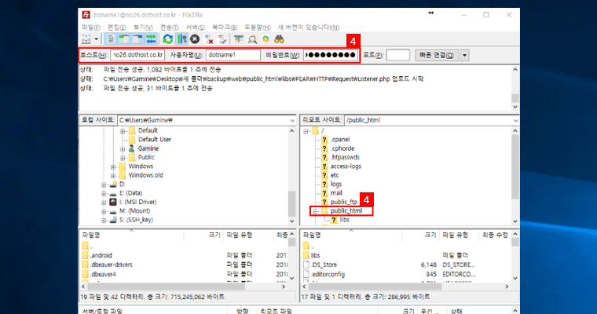Click the disconnect from server icon
The width and height of the screenshot is (597, 314).
[x=209, y=38]
